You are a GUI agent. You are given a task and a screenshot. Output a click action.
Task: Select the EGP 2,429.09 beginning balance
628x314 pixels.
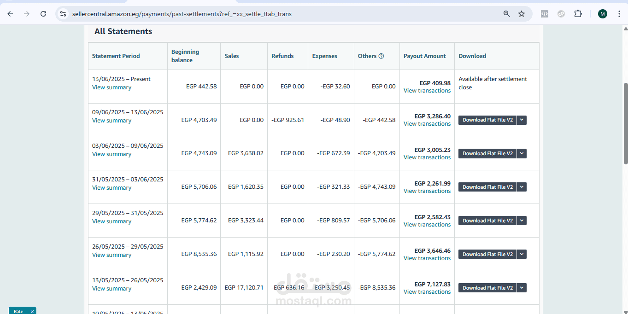pyautogui.click(x=199, y=288)
